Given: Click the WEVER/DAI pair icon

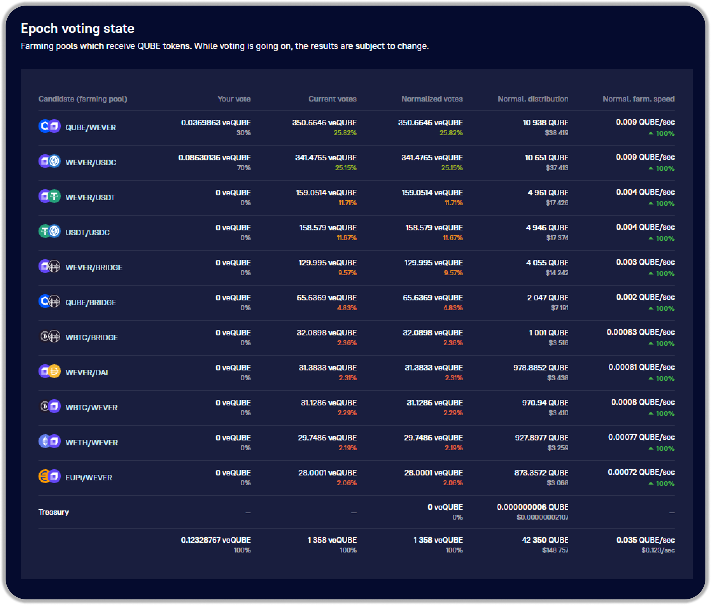Looking at the screenshot, I should [x=49, y=371].
